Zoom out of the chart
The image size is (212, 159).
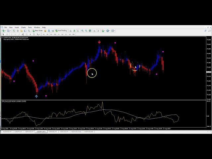86,31
